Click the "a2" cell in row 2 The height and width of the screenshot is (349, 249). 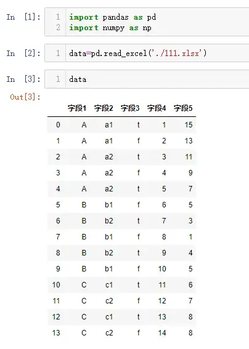click(109, 157)
